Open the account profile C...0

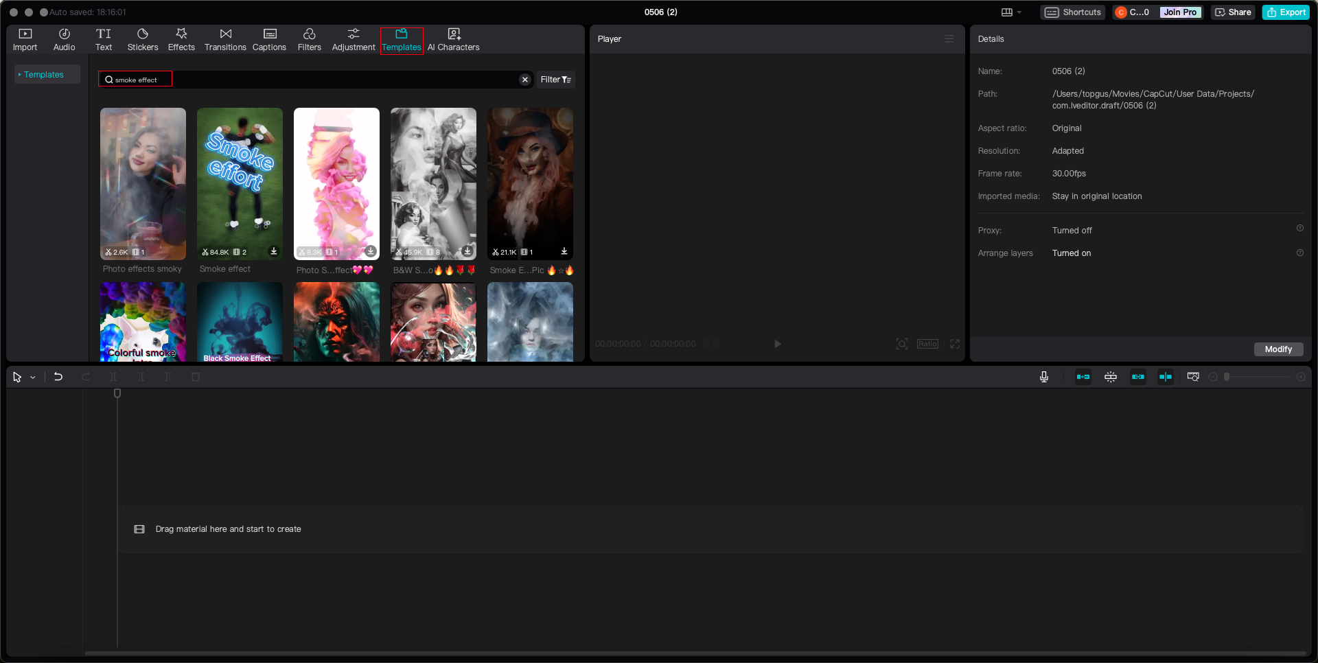tap(1133, 12)
